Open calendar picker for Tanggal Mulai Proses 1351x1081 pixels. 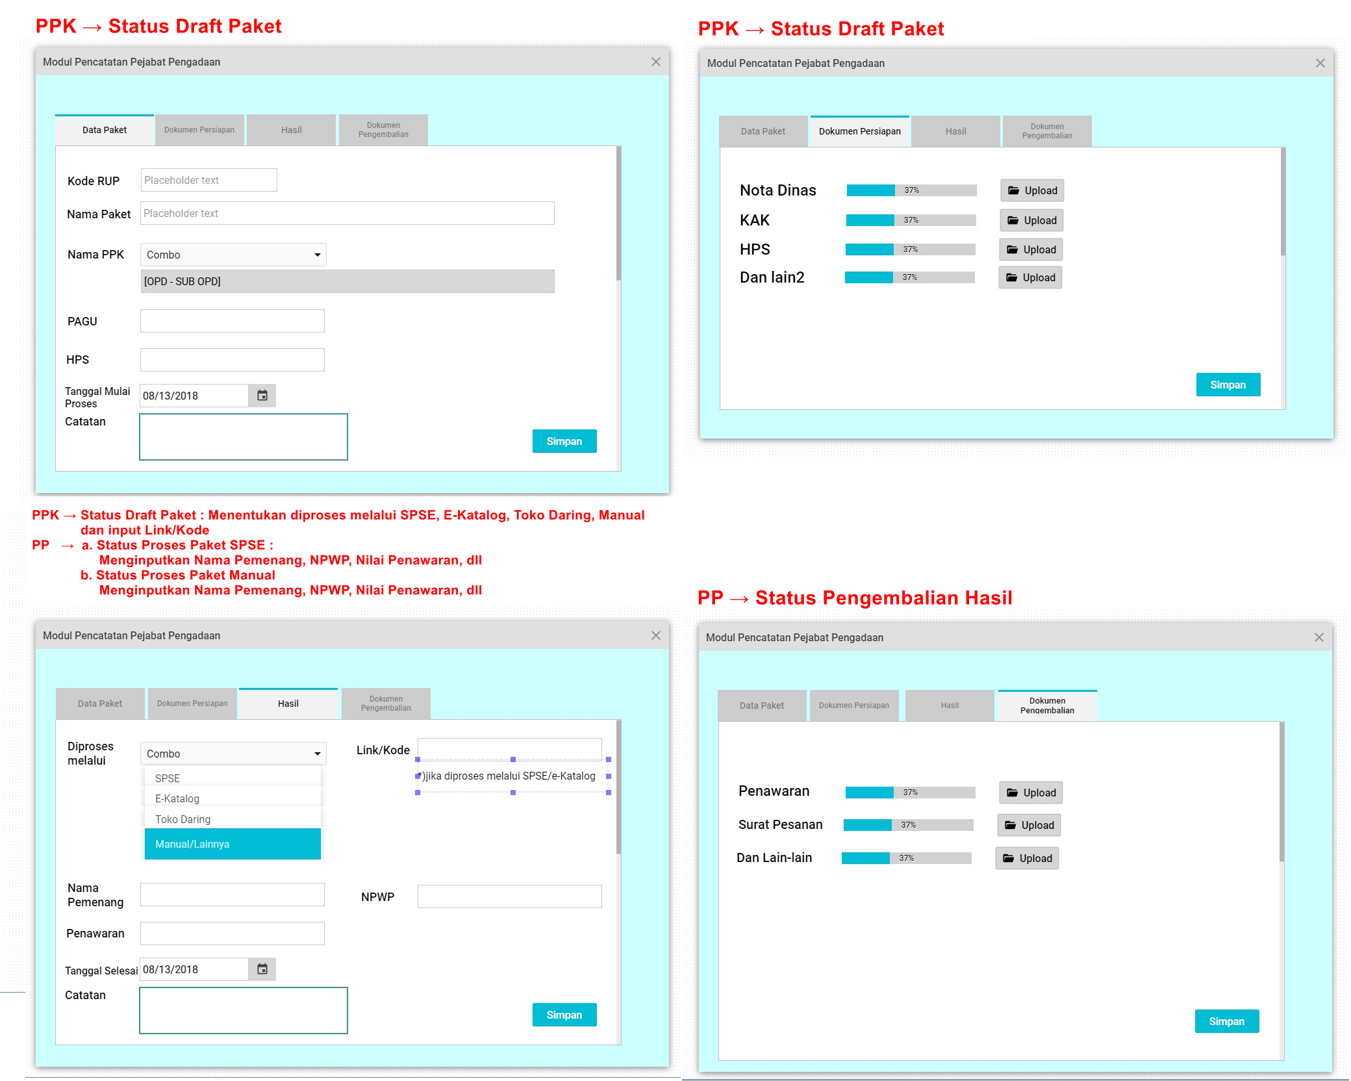[x=262, y=396]
